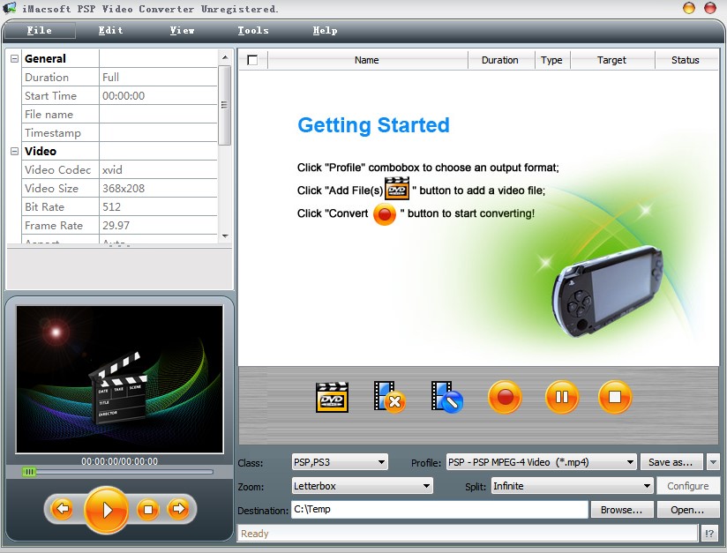Click the previous frame arrow button
Screen dimensions: 727x553
63,509
